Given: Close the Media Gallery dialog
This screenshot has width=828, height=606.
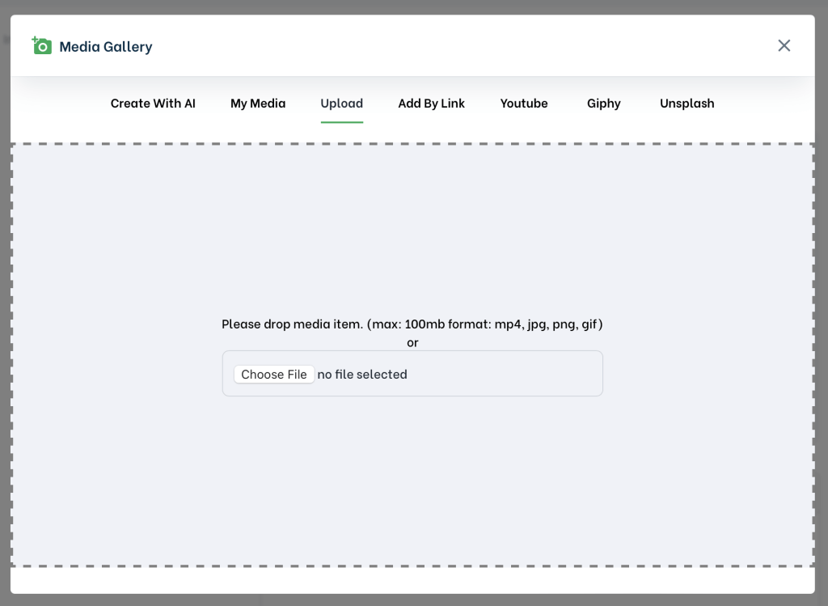Looking at the screenshot, I should [784, 45].
